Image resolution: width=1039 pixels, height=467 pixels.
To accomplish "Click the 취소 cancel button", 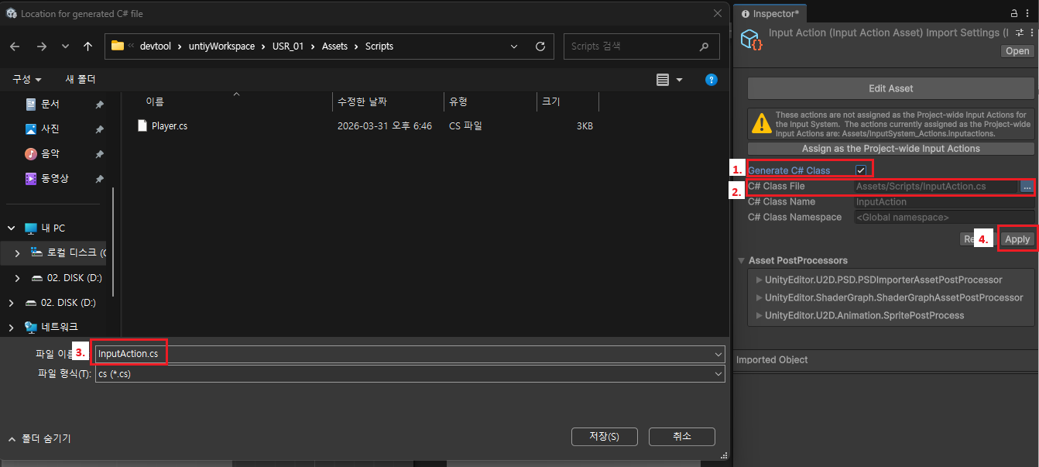I will pyautogui.click(x=682, y=436).
